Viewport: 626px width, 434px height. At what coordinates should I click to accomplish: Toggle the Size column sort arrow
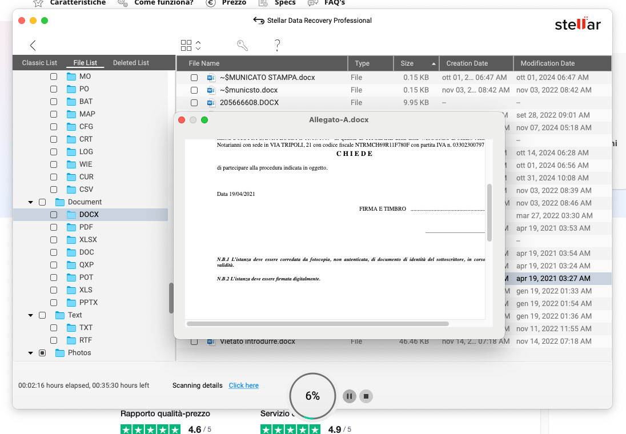tap(434, 63)
